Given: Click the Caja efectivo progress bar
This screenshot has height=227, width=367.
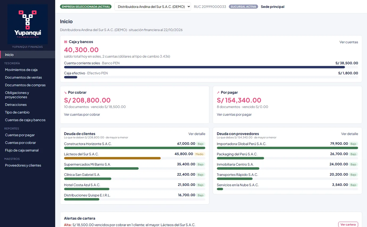Looking at the screenshot, I should 211,77.
